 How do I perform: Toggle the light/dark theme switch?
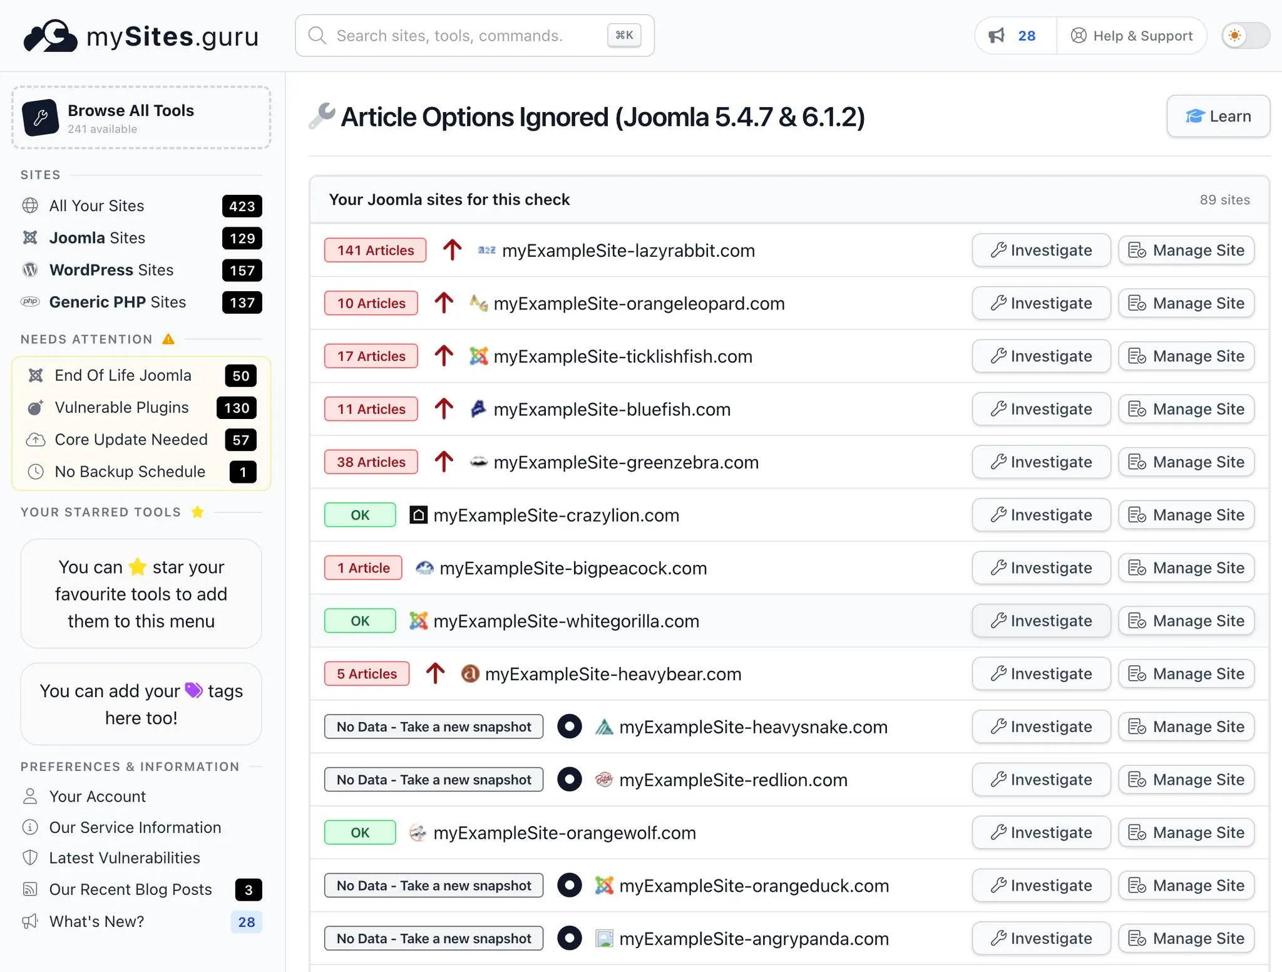click(1245, 36)
